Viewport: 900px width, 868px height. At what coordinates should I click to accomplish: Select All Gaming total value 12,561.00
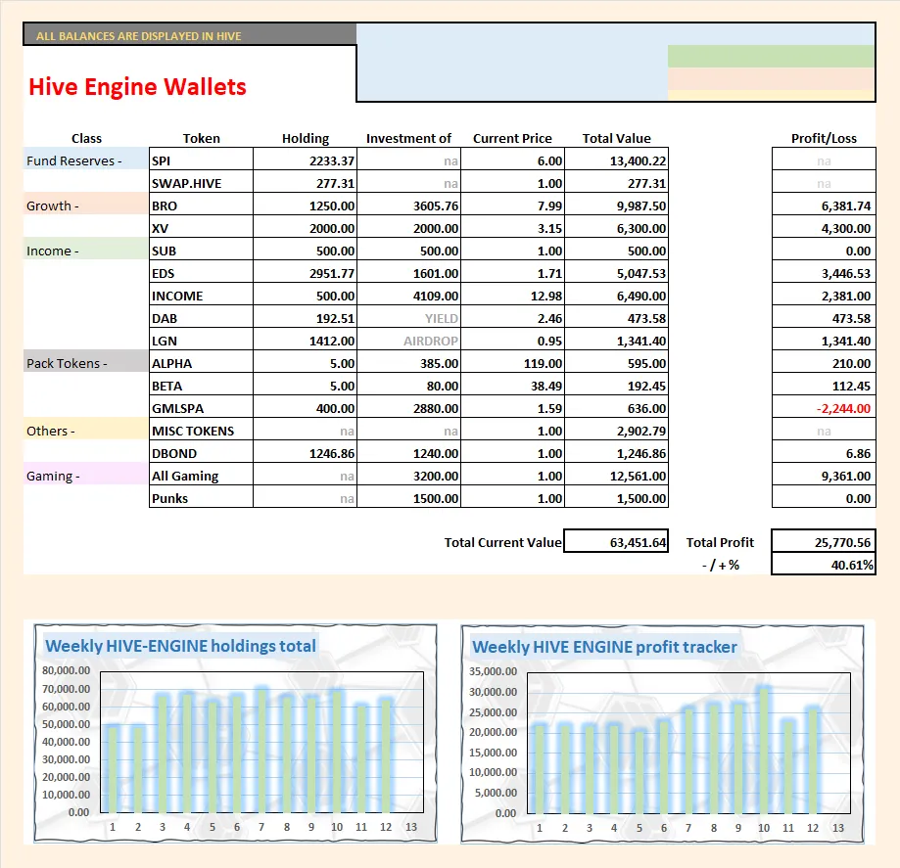(616, 476)
